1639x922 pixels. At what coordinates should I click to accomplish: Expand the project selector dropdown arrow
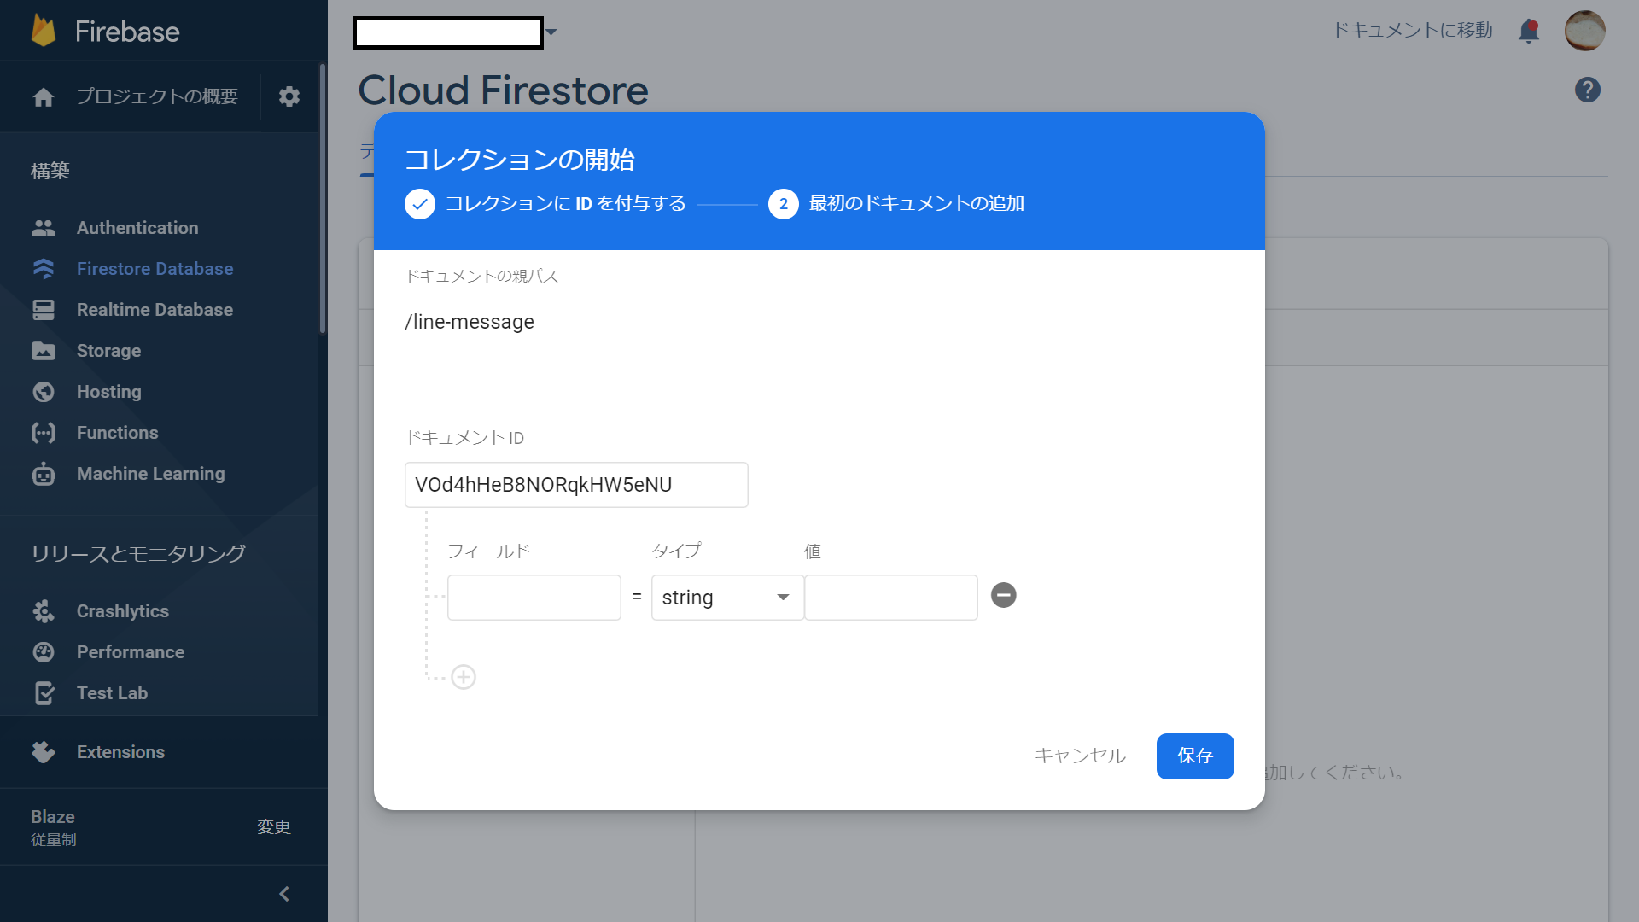coord(551,32)
